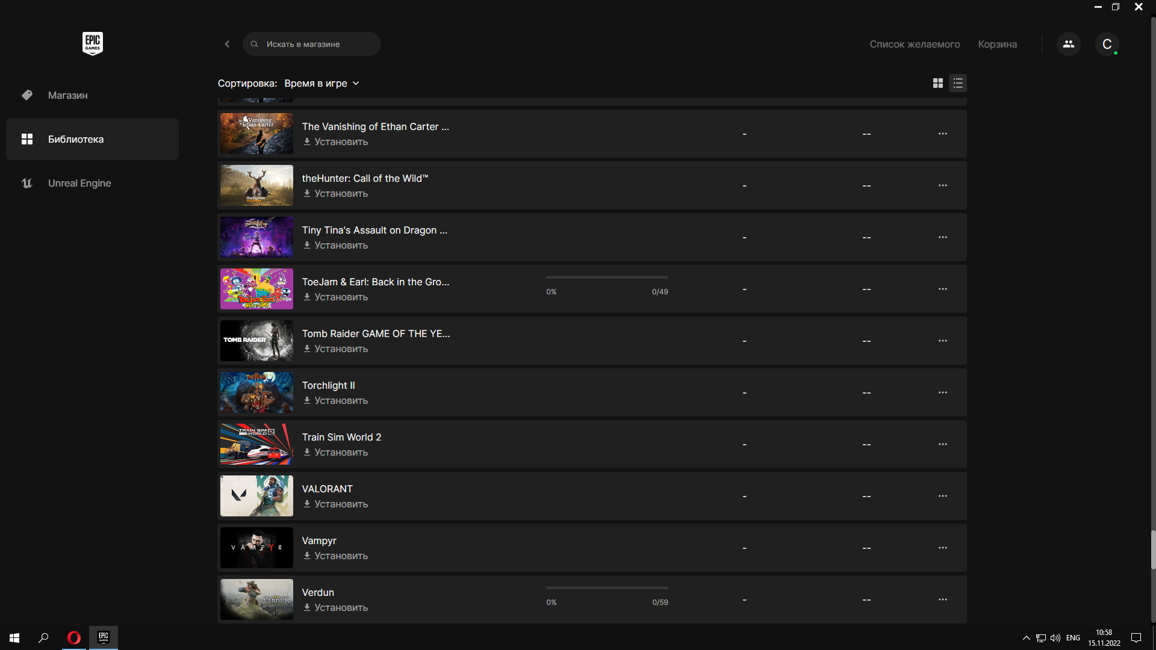Open Opera browser from taskbar
Viewport: 1156px width, 650px height.
click(74, 638)
